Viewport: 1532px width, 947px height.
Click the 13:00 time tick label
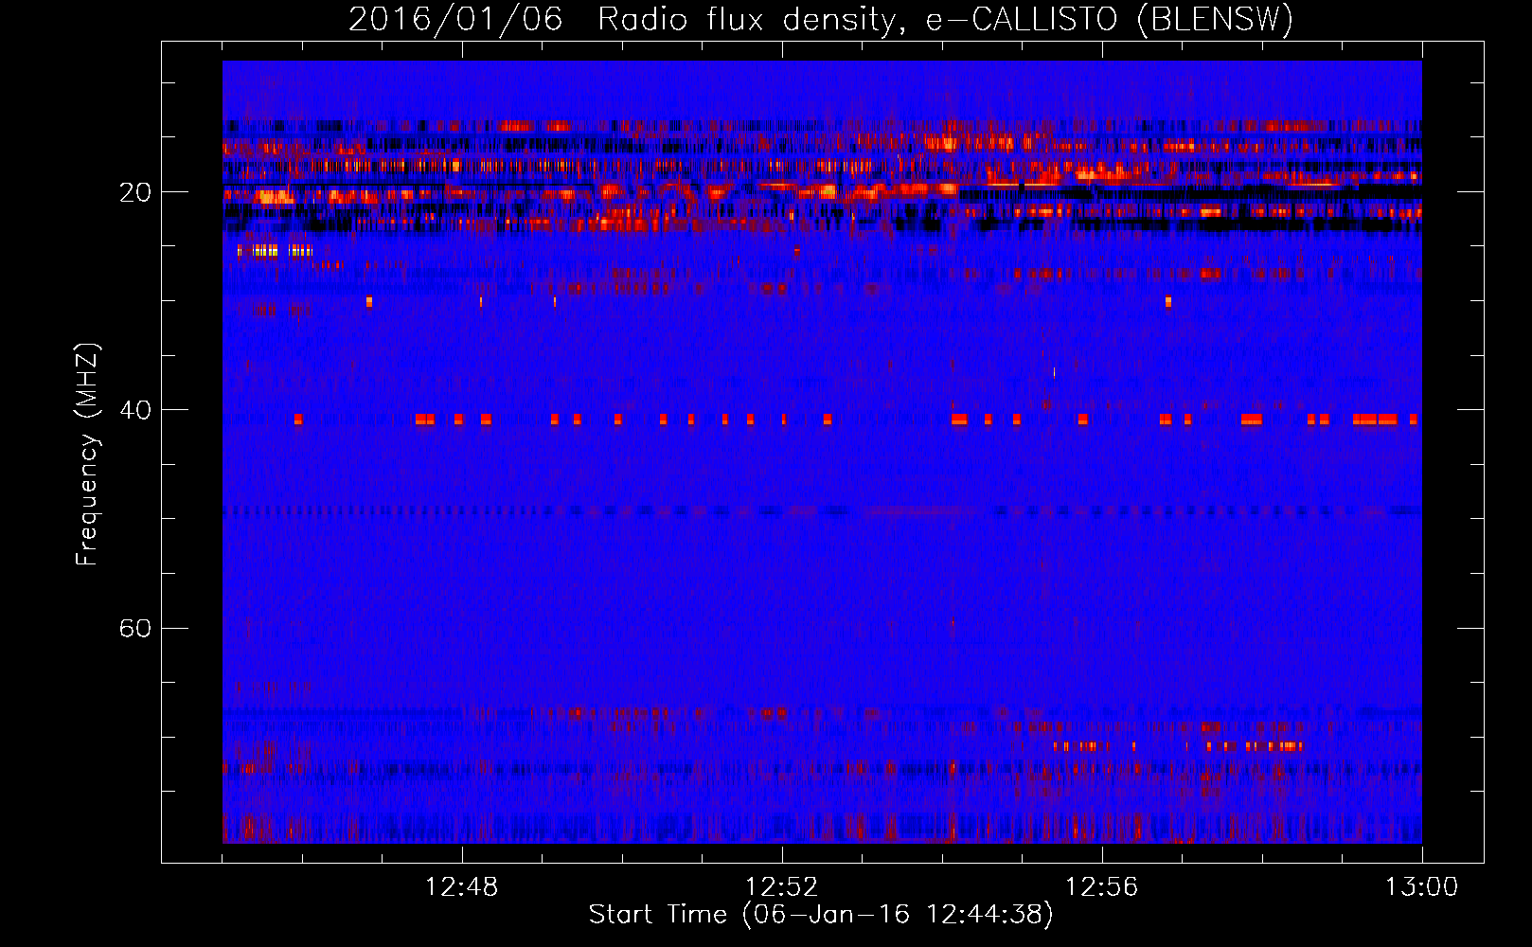(1421, 887)
